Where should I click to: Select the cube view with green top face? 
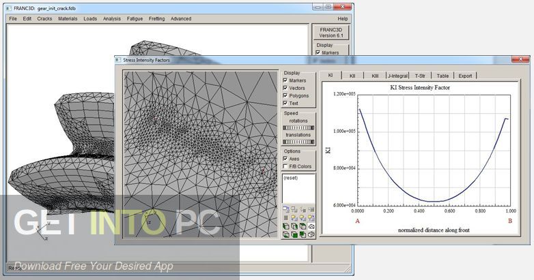tap(303, 226)
